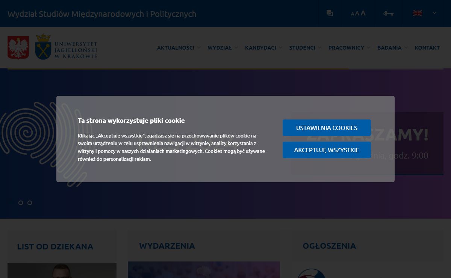The image size is (451, 278).
Task: Click the Ogłoszenia round logo image
Action: tap(311, 273)
